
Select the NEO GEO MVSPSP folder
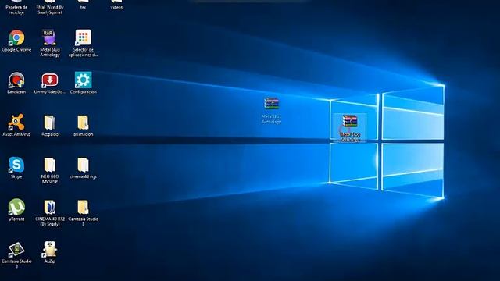pyautogui.click(x=50, y=170)
